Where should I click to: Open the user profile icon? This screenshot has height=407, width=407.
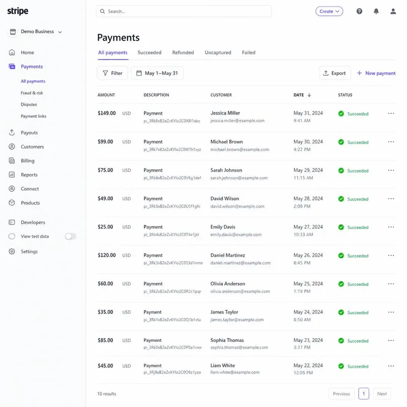click(393, 11)
